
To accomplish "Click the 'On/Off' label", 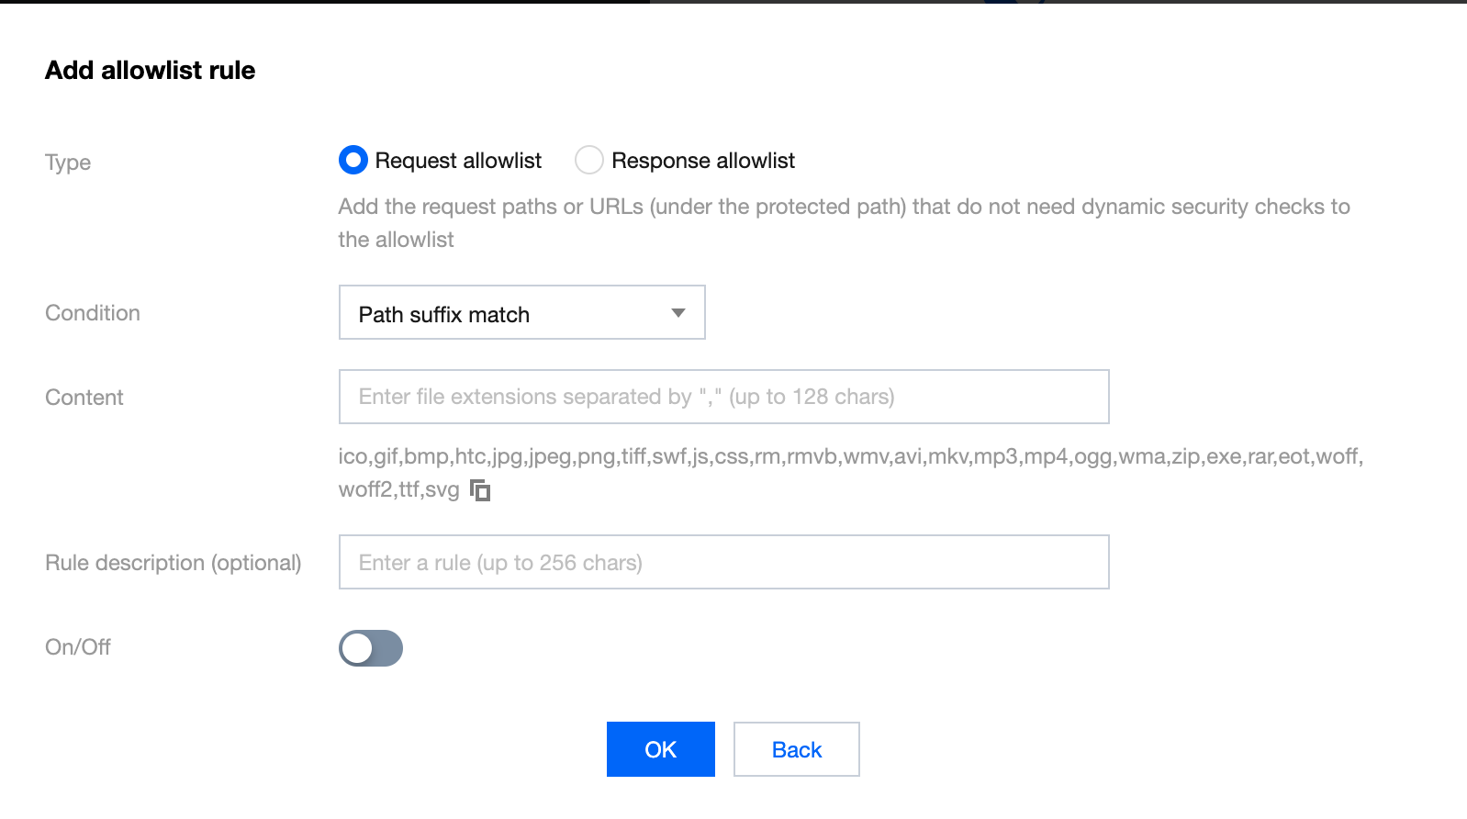I will [x=78, y=647].
